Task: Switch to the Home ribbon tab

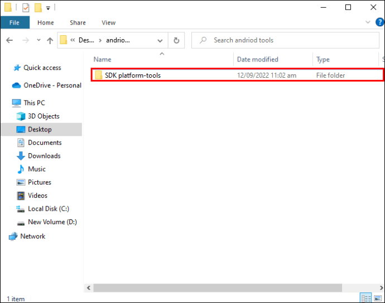Action: point(45,22)
